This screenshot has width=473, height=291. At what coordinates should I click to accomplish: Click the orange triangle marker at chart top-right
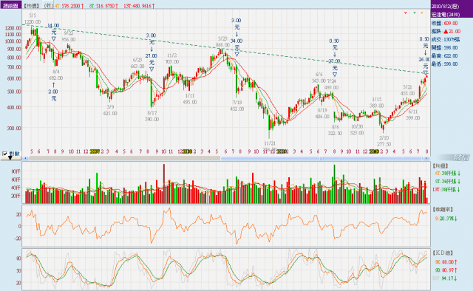(x=422, y=13)
